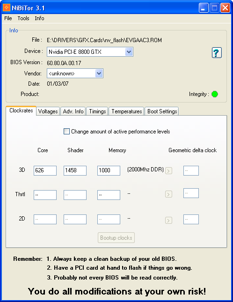233x302 pixels.
Task: Open the File menu
Action: (8, 18)
